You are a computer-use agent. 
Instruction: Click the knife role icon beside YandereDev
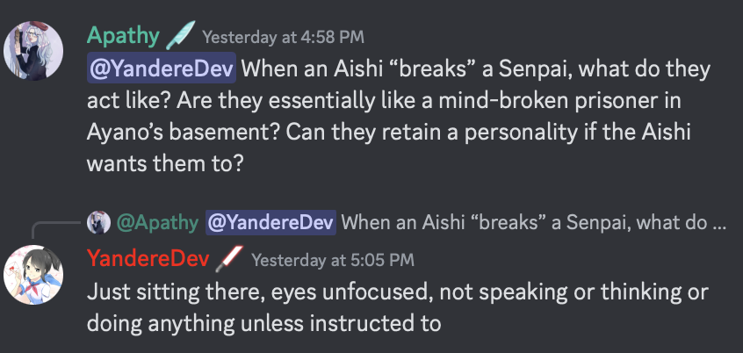229,259
